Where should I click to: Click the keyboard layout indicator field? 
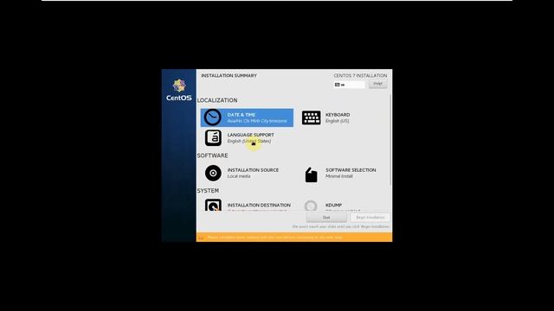coord(349,85)
